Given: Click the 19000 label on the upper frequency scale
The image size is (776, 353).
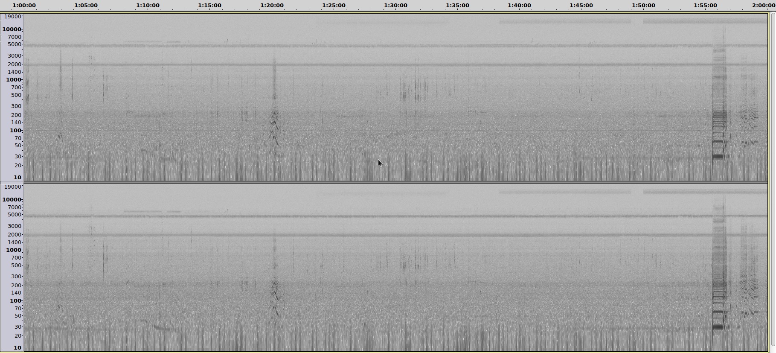Looking at the screenshot, I should click(12, 17).
